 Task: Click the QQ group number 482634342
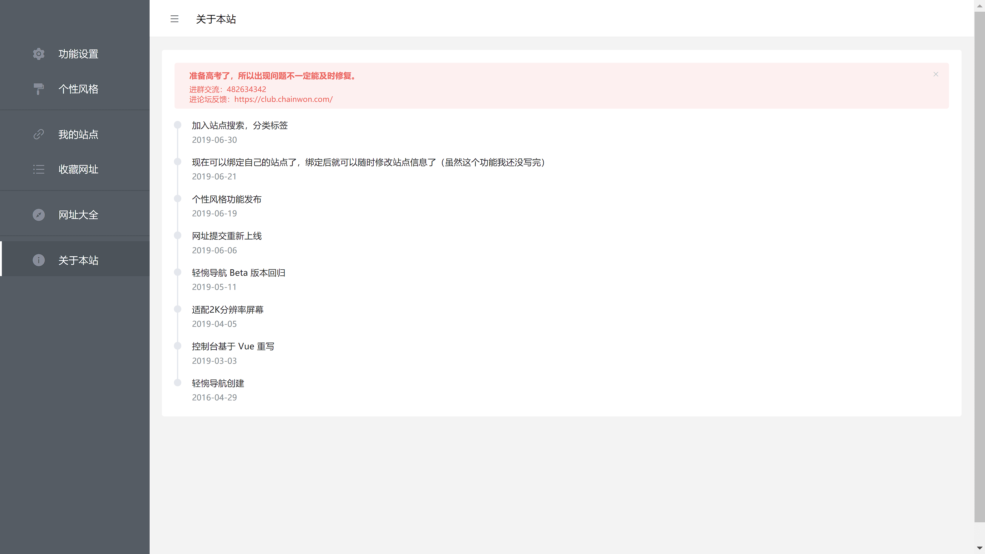(246, 89)
